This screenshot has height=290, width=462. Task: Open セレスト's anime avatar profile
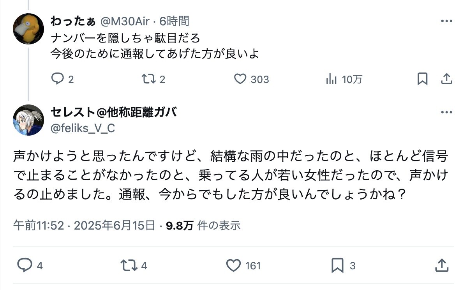(28, 120)
